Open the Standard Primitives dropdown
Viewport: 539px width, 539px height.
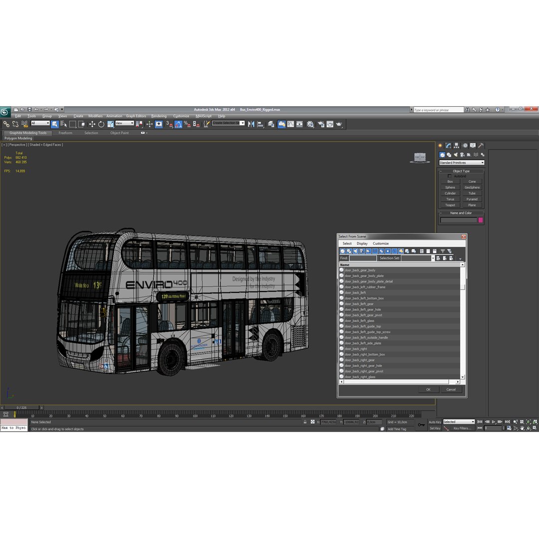462,163
